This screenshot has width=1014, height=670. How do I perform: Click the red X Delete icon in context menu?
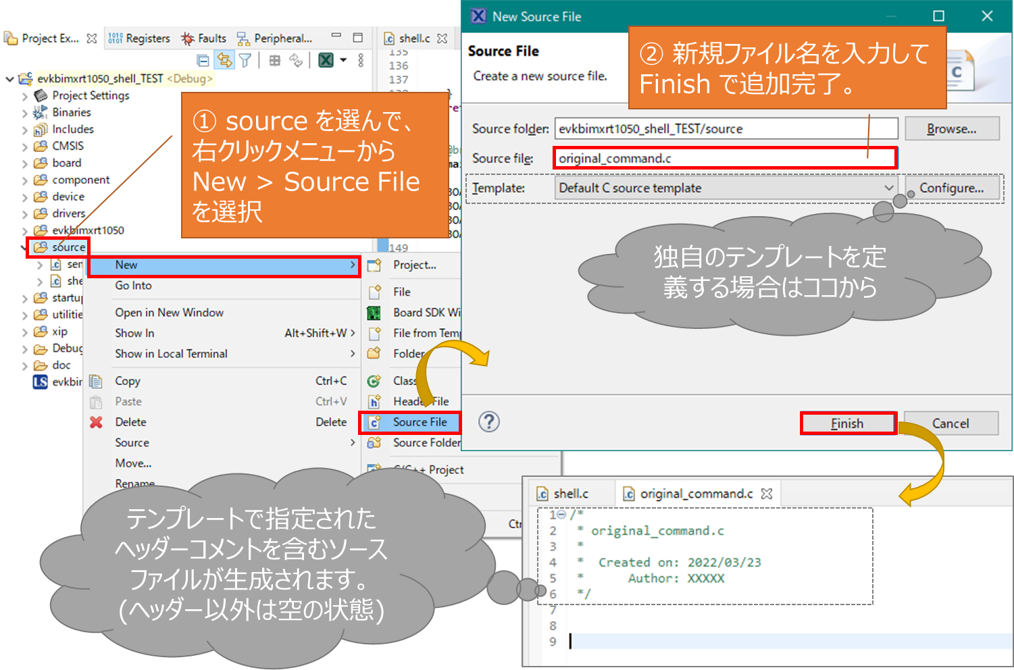97,422
